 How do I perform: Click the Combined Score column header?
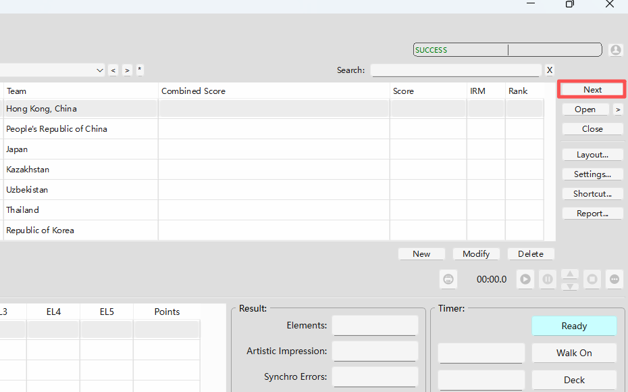click(274, 91)
